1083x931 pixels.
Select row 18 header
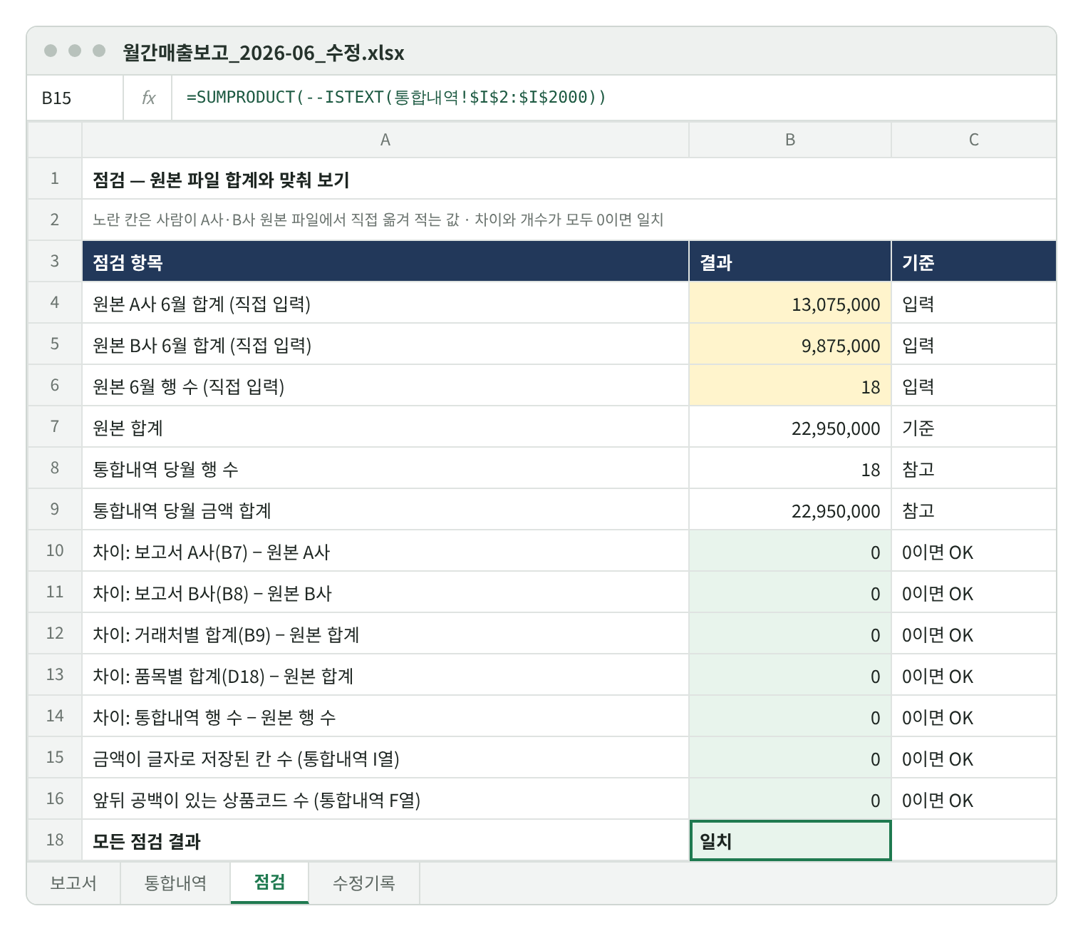[x=55, y=840]
